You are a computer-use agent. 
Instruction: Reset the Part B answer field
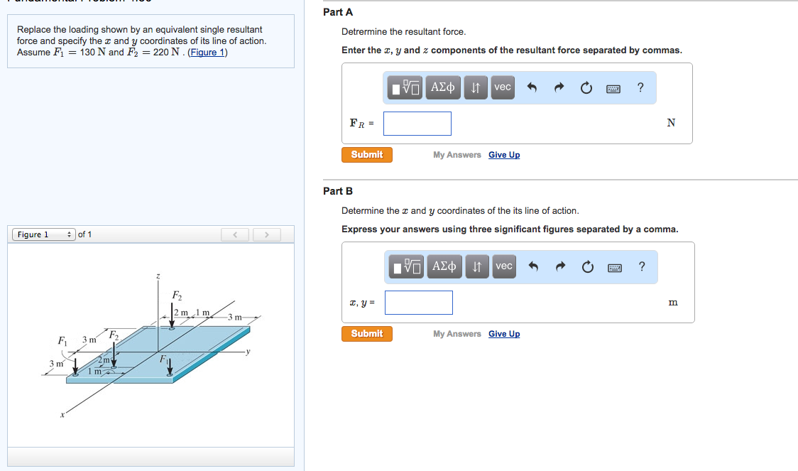(x=587, y=267)
